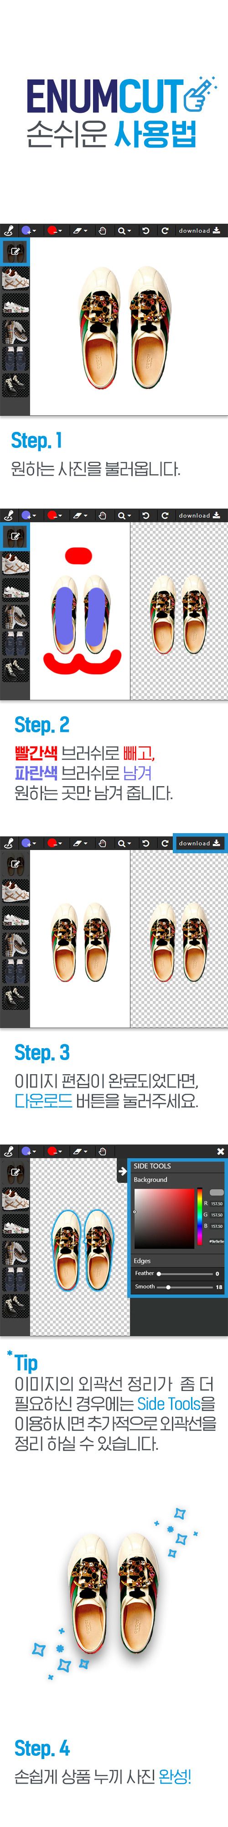Open red brush dropdown in Step 3 toolbar
The height and width of the screenshot is (1827, 228).
(55, 843)
